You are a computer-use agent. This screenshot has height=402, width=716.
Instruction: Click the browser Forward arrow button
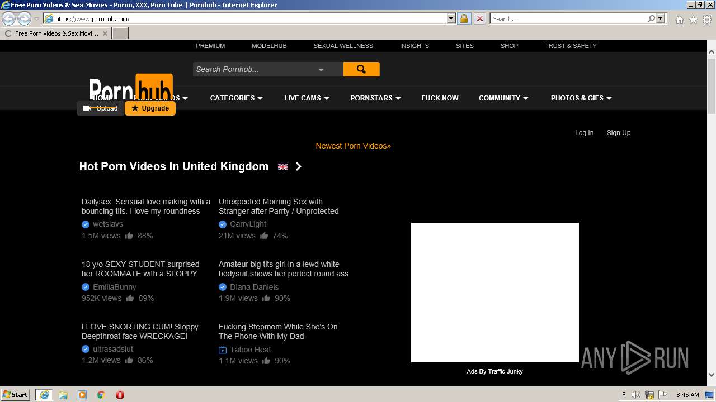pyautogui.click(x=24, y=18)
